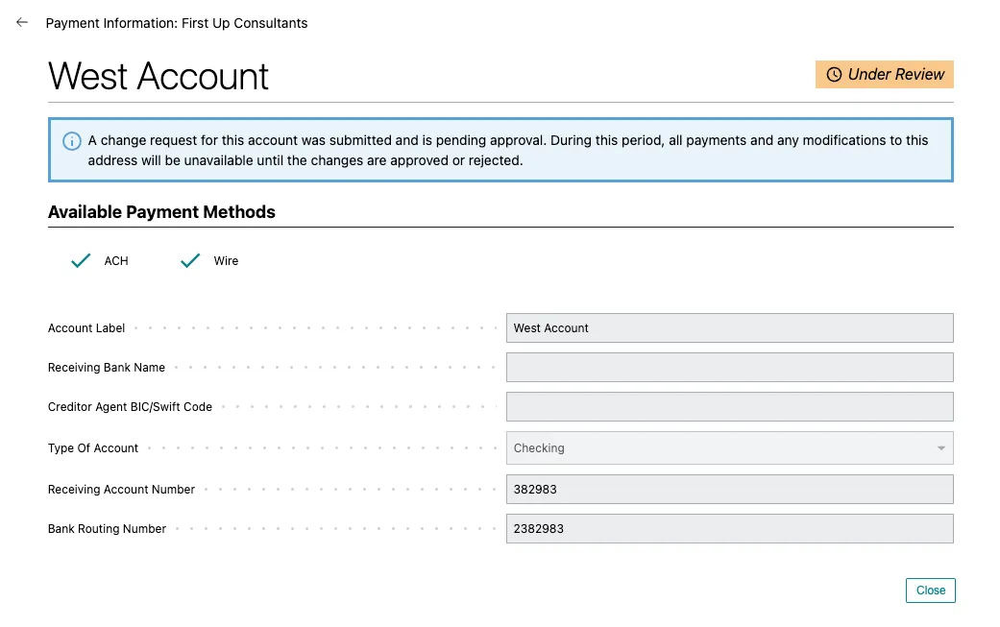Click the clock icon in Under Review badge
The width and height of the screenshot is (1000, 627).
click(834, 75)
